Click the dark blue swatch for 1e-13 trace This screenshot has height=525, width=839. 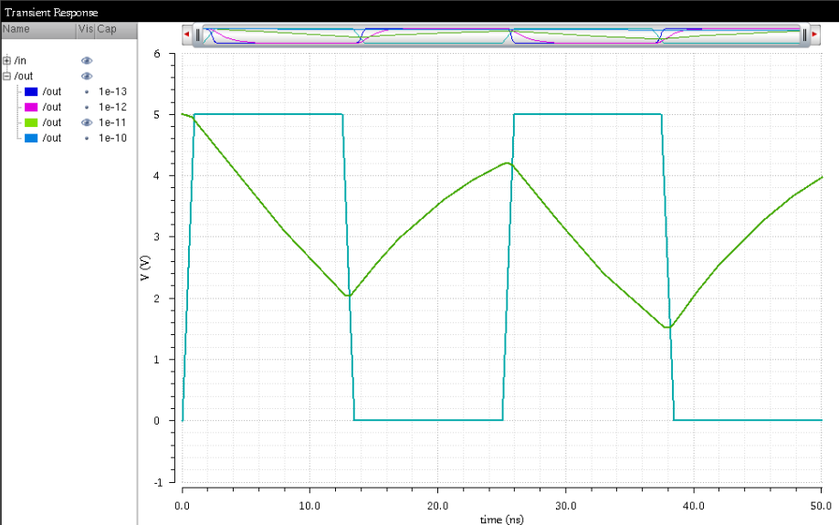(31, 92)
